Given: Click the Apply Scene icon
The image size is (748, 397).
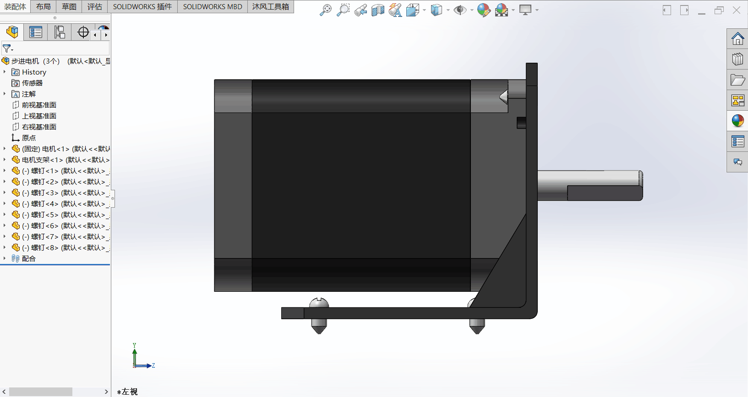Looking at the screenshot, I should coord(502,10).
